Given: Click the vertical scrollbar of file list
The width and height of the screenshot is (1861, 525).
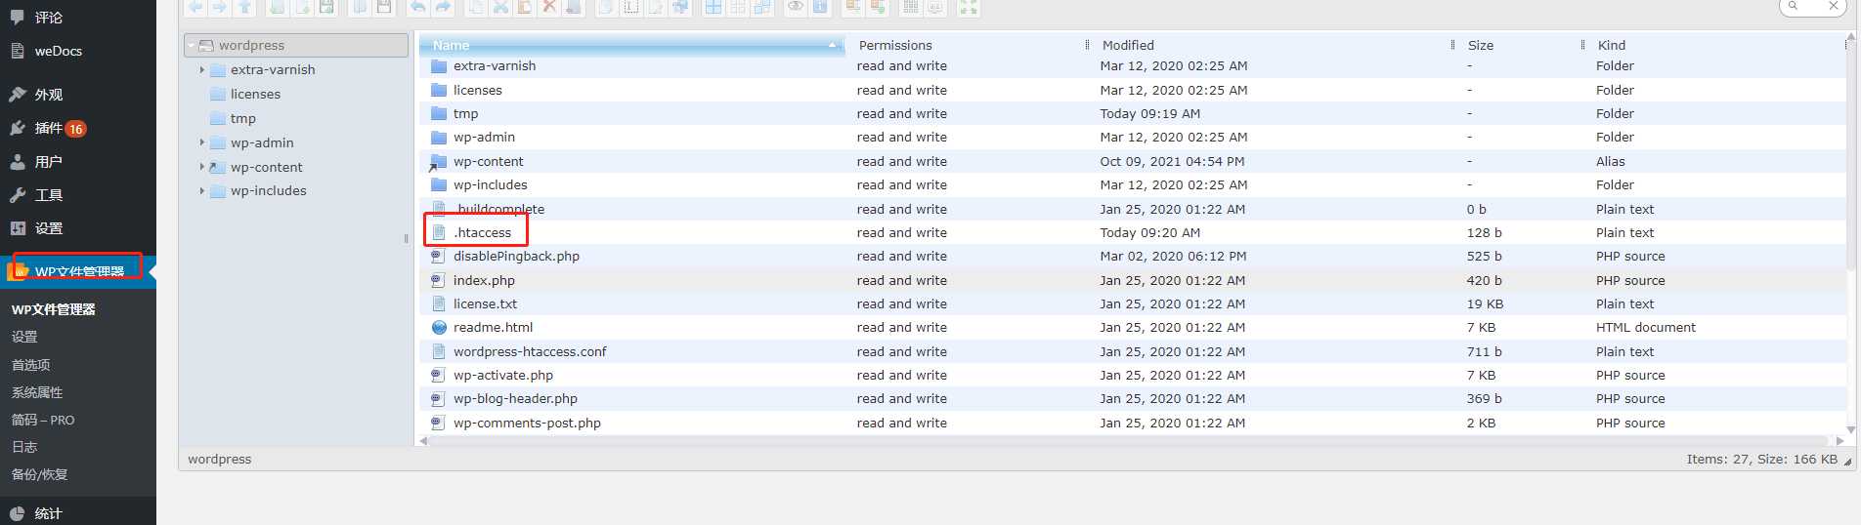Looking at the screenshot, I should pos(1850,156).
